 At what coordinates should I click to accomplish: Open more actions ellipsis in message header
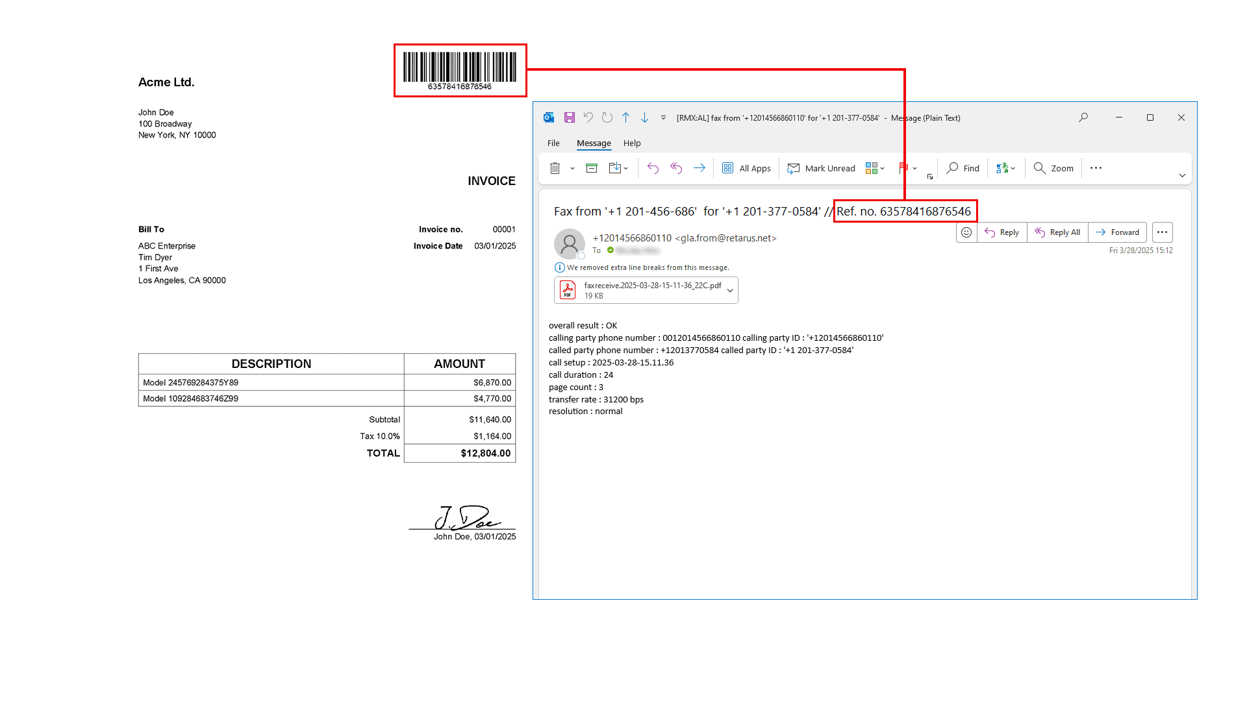(x=1162, y=232)
